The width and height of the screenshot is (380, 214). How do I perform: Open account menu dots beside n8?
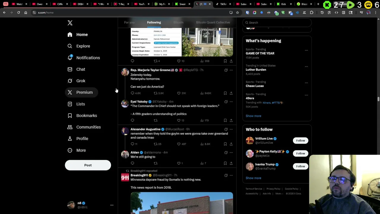tap(112, 205)
